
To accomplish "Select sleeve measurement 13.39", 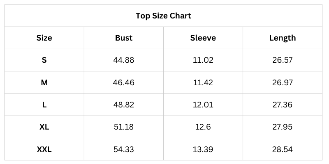I will point(203,149).
